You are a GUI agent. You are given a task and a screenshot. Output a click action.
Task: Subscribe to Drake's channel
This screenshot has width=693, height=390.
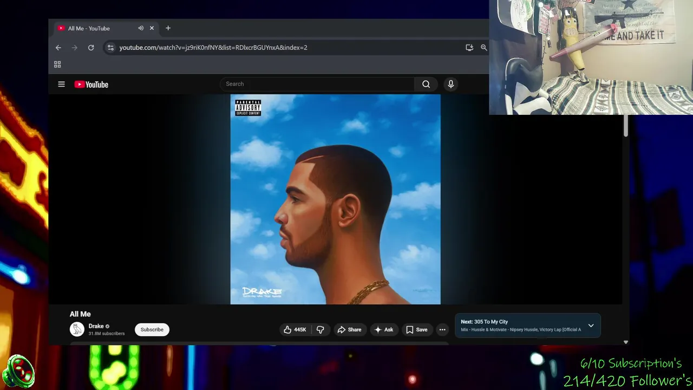click(152, 329)
